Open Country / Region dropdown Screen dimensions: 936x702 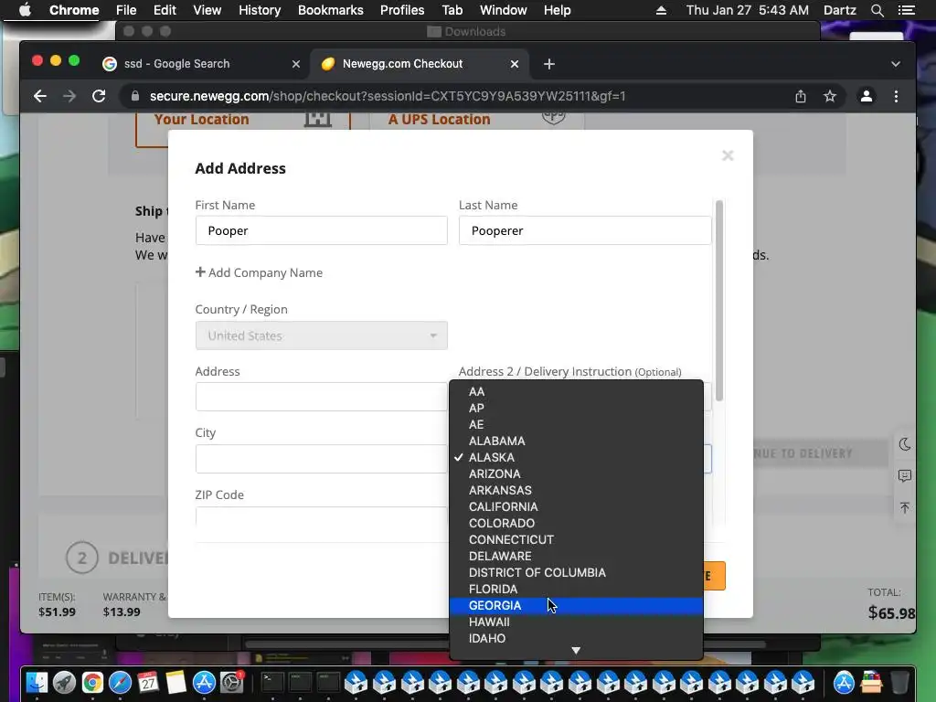(x=321, y=335)
